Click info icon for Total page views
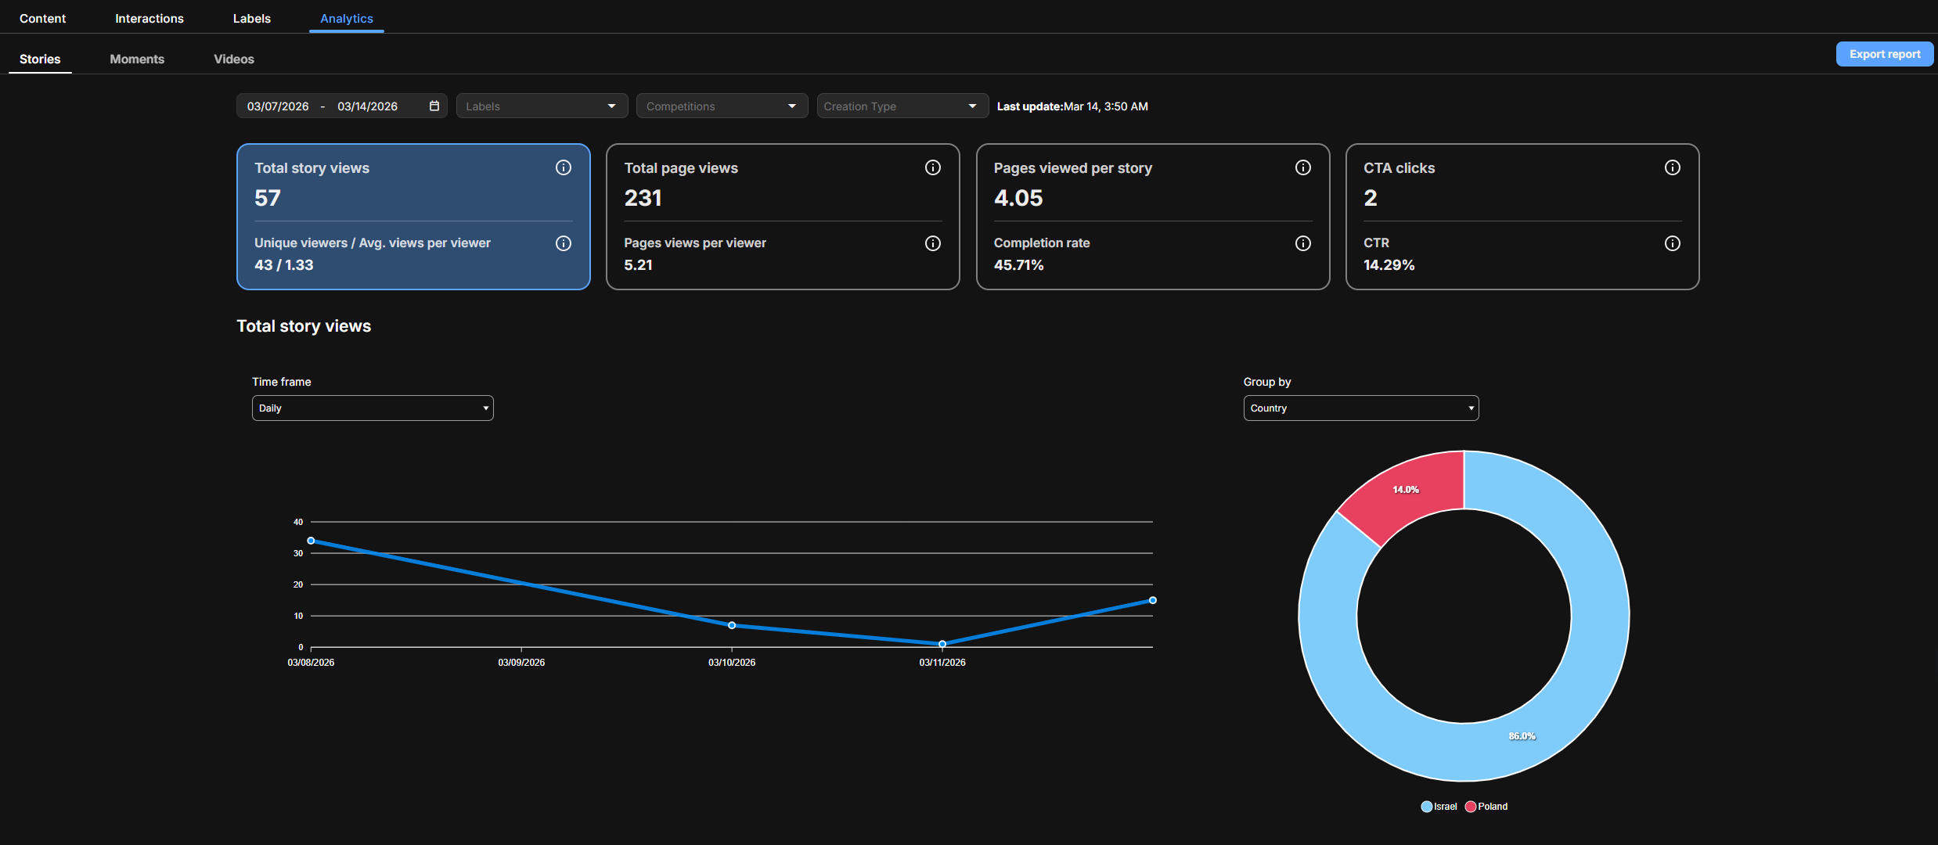This screenshot has height=845, width=1938. tap(933, 167)
